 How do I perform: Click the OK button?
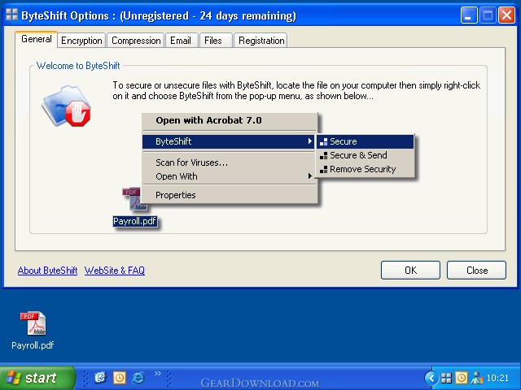(410, 271)
